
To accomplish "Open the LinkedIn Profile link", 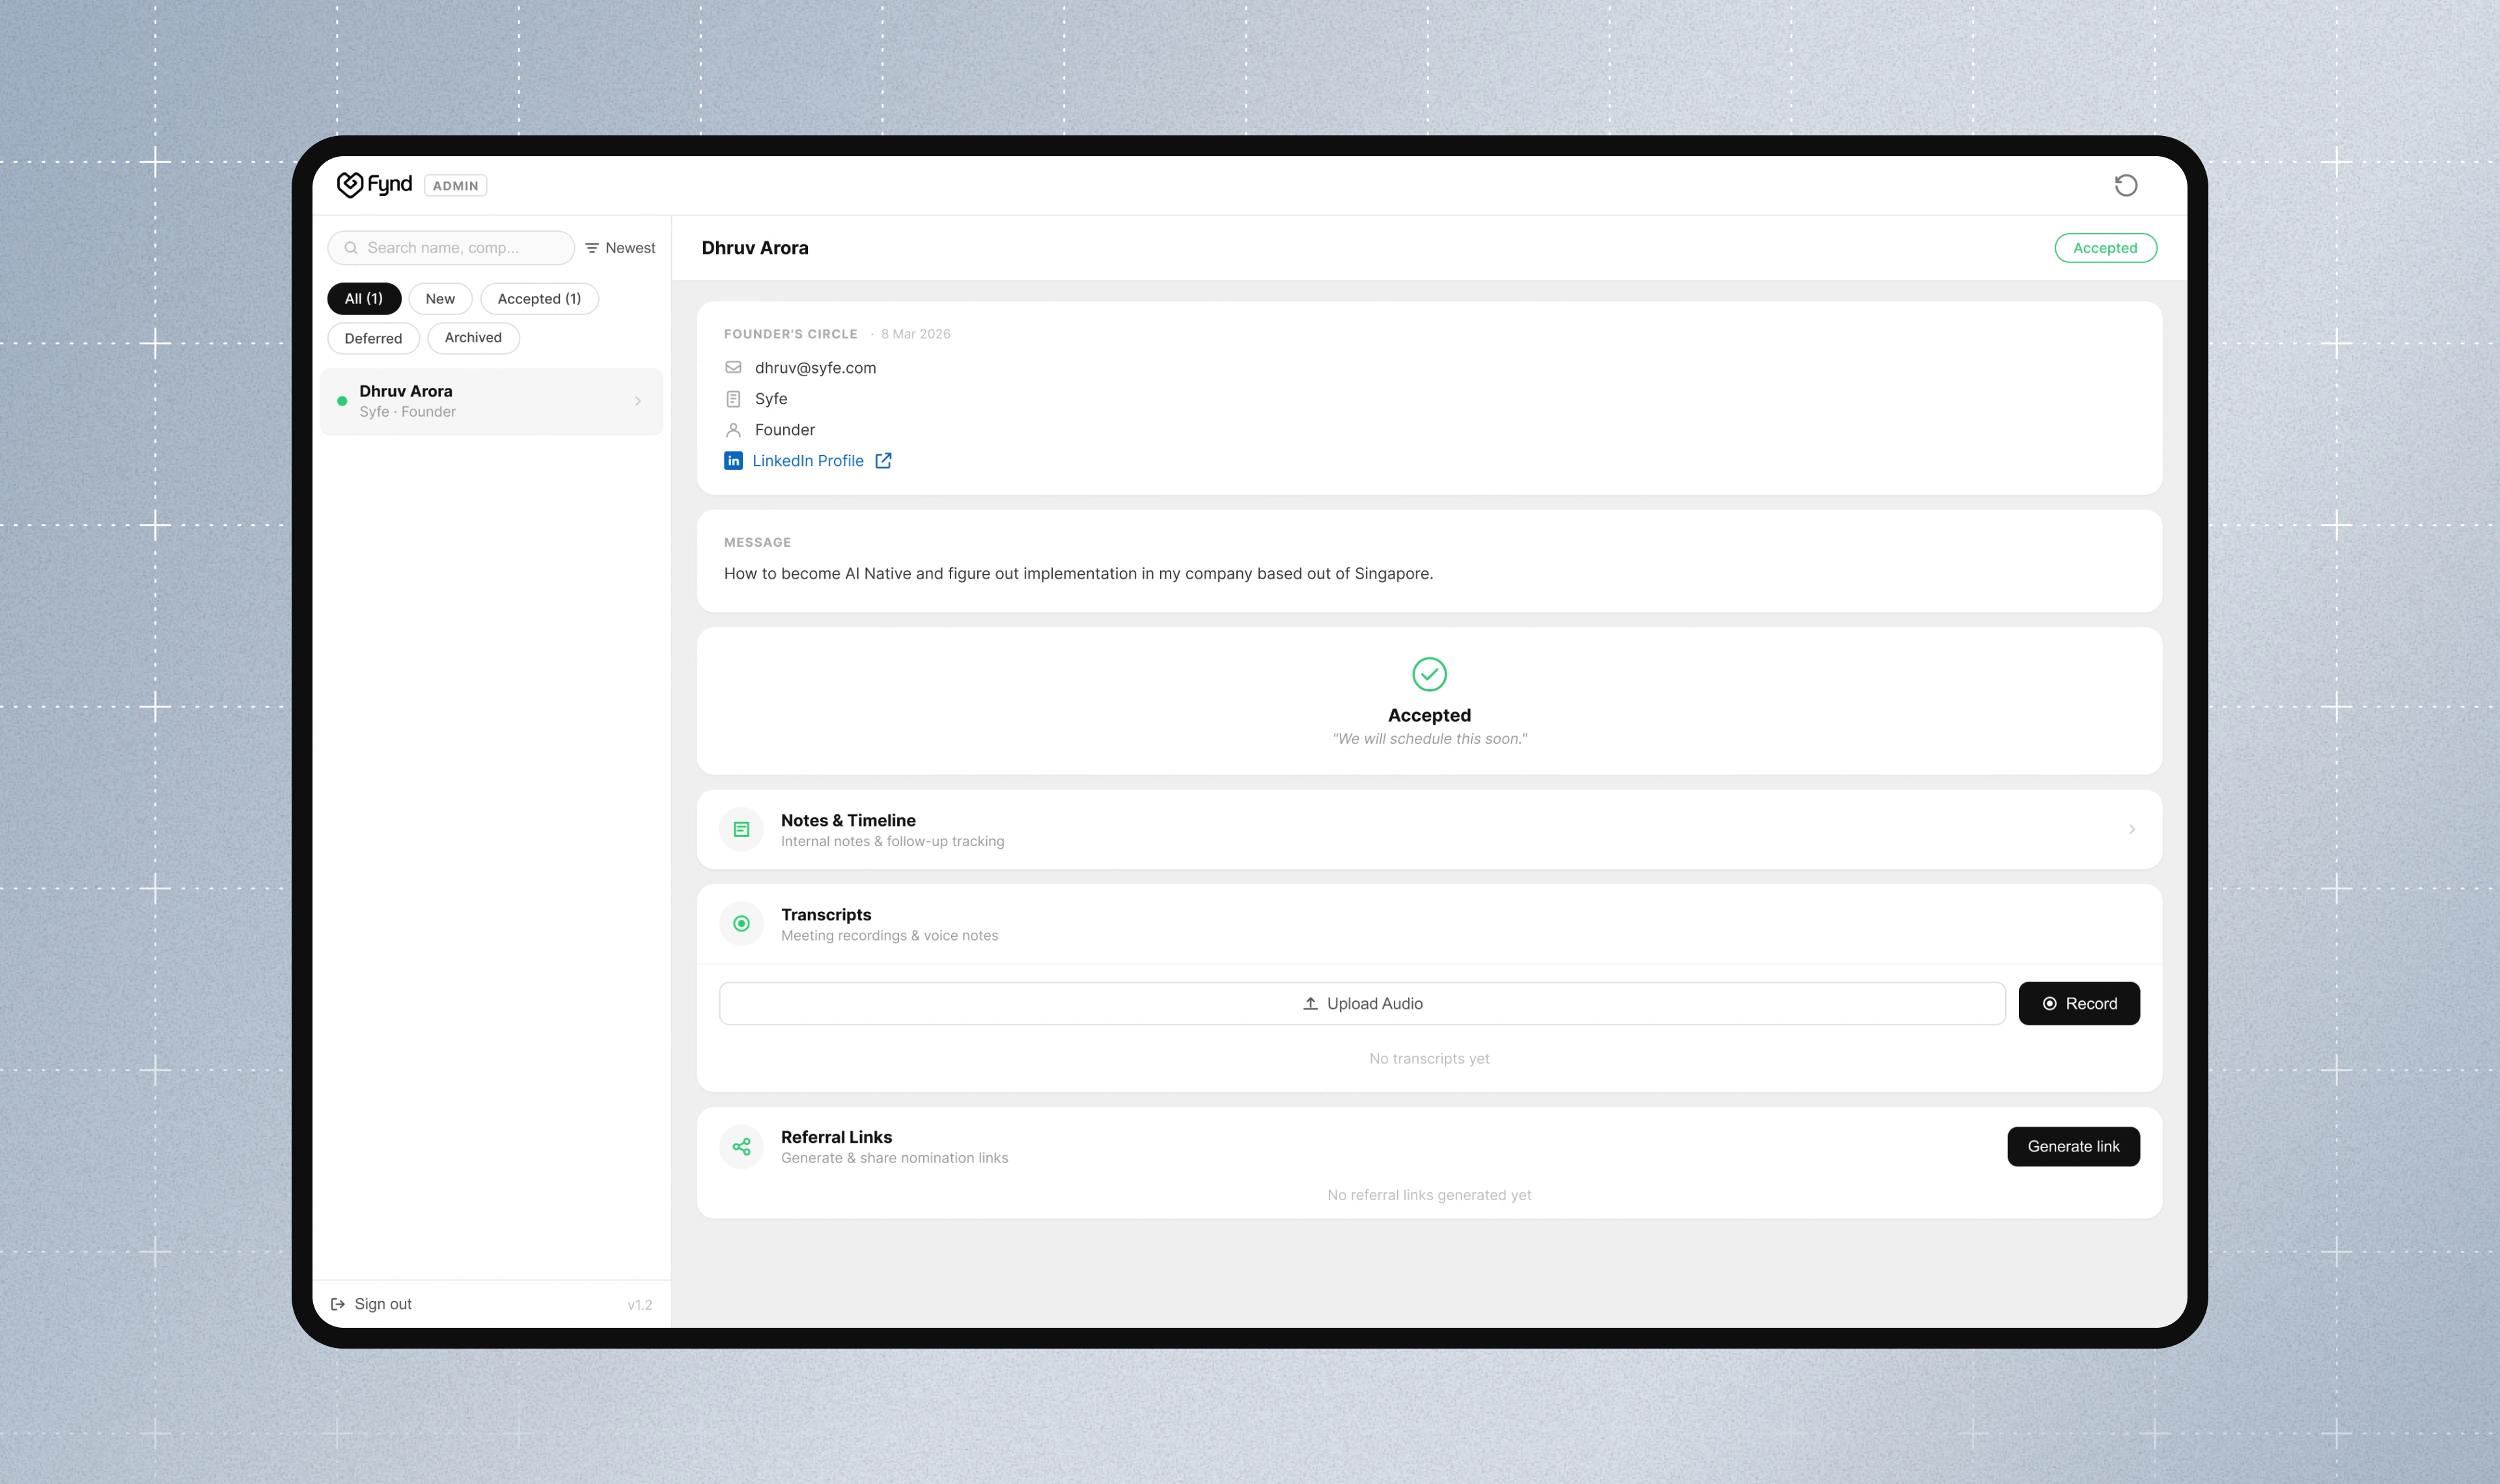I will [x=808, y=460].
